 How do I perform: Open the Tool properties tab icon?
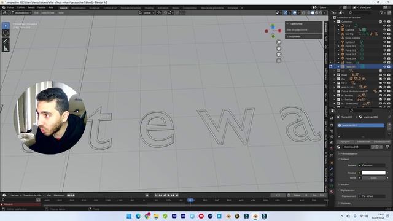point(332,118)
